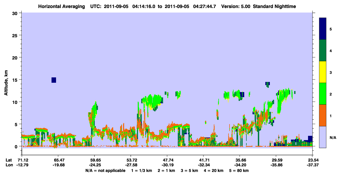Click the altitude tick label '25'

(x=15, y=35)
